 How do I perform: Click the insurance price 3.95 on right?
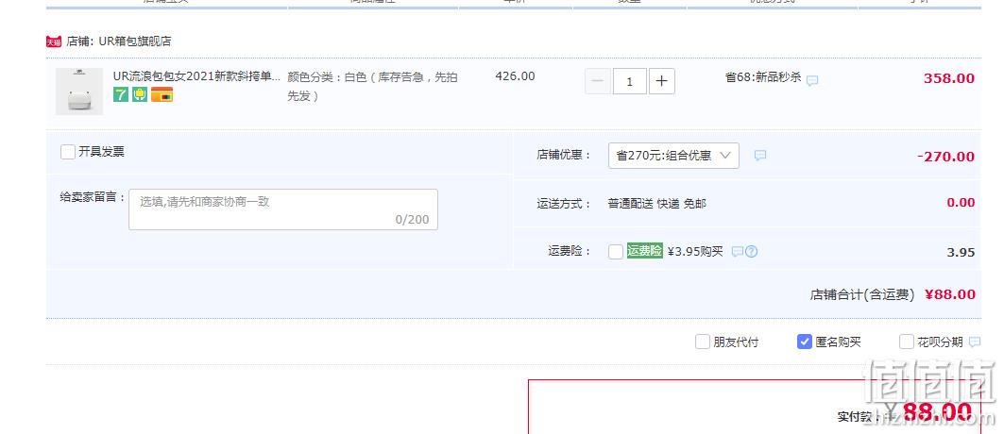[x=961, y=253]
